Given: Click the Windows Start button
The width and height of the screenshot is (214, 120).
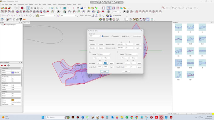Looking at the screenshot, I should [43, 117].
